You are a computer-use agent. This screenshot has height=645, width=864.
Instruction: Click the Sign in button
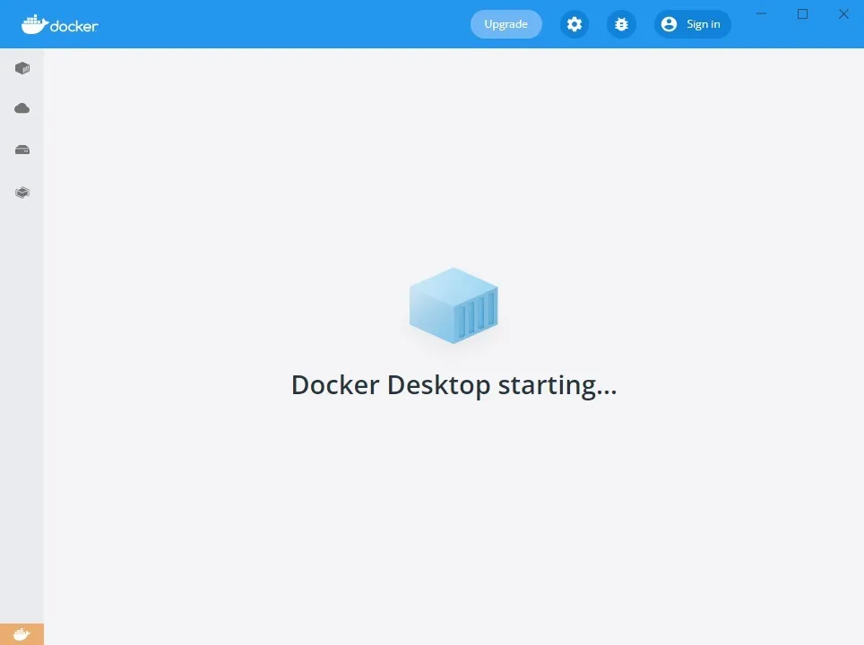point(692,24)
